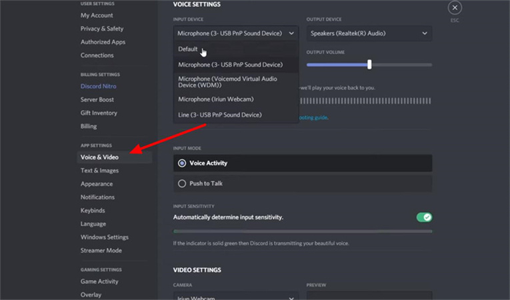Choose Default from input device list
Viewport: 510px width, 300px height.
click(x=188, y=49)
